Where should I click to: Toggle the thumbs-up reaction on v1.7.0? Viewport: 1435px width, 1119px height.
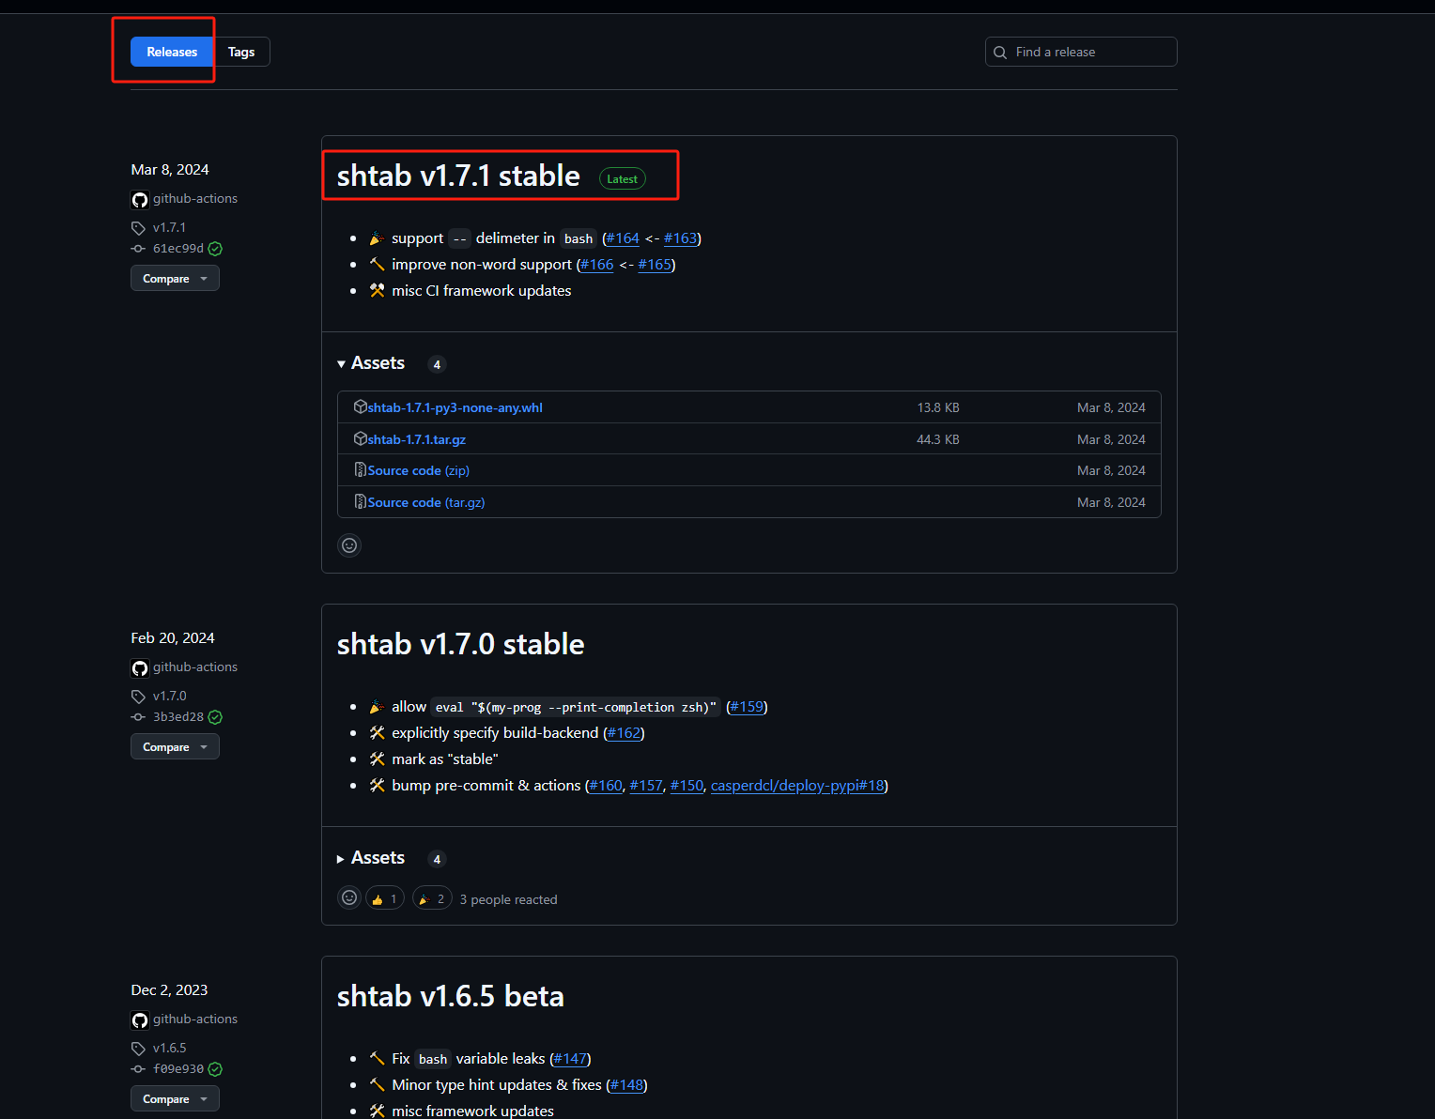coord(385,898)
